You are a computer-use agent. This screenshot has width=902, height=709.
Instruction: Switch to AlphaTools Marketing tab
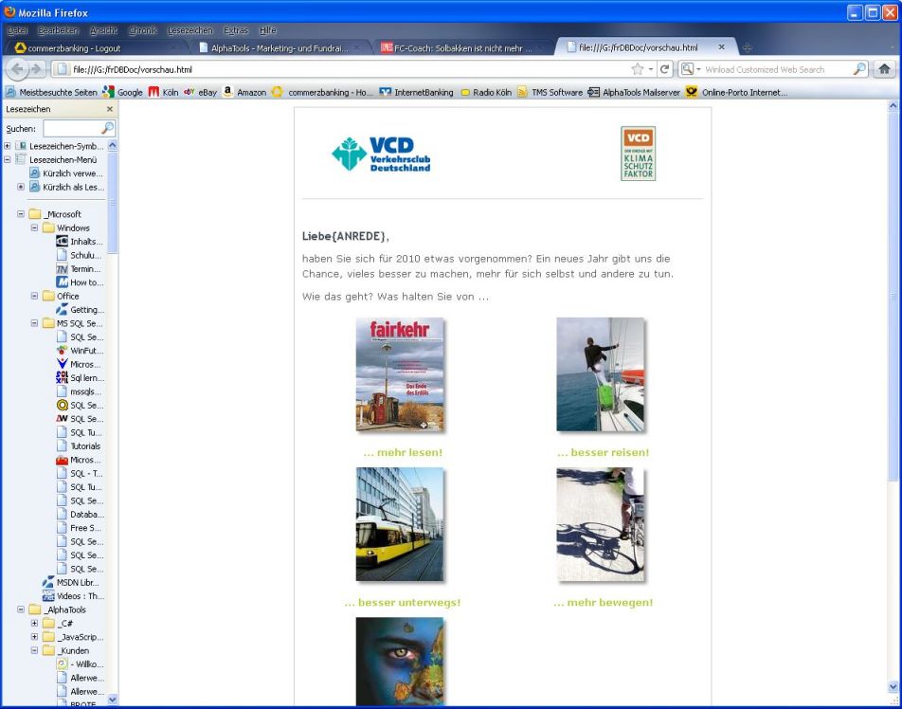point(280,47)
